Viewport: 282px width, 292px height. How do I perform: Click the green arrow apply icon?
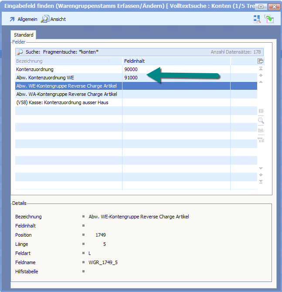269,19
